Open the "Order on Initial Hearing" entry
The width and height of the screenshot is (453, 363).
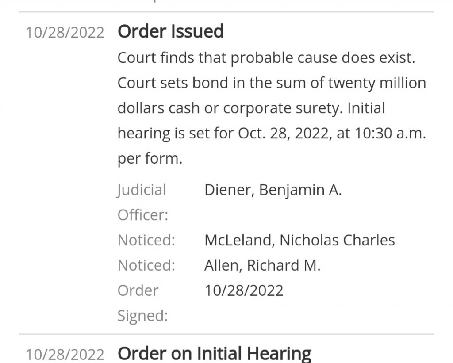[x=215, y=354]
